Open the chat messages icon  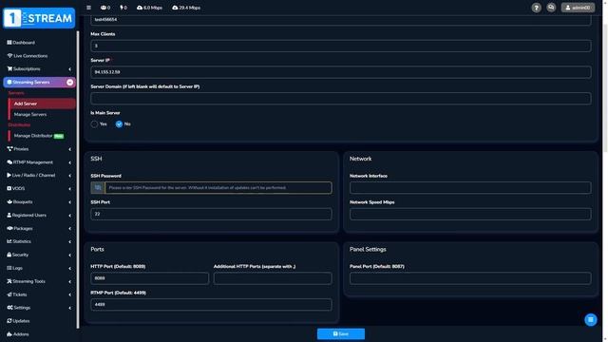[x=551, y=8]
